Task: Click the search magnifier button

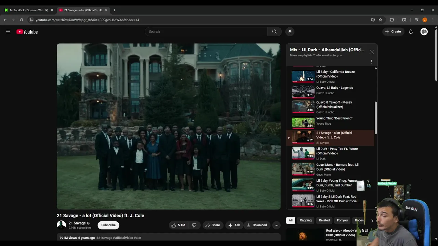Action: click(x=274, y=31)
